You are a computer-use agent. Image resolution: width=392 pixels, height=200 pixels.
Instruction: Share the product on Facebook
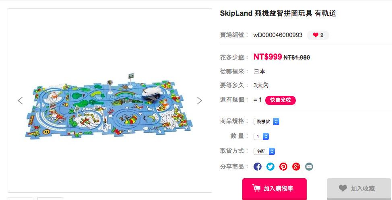click(x=258, y=167)
